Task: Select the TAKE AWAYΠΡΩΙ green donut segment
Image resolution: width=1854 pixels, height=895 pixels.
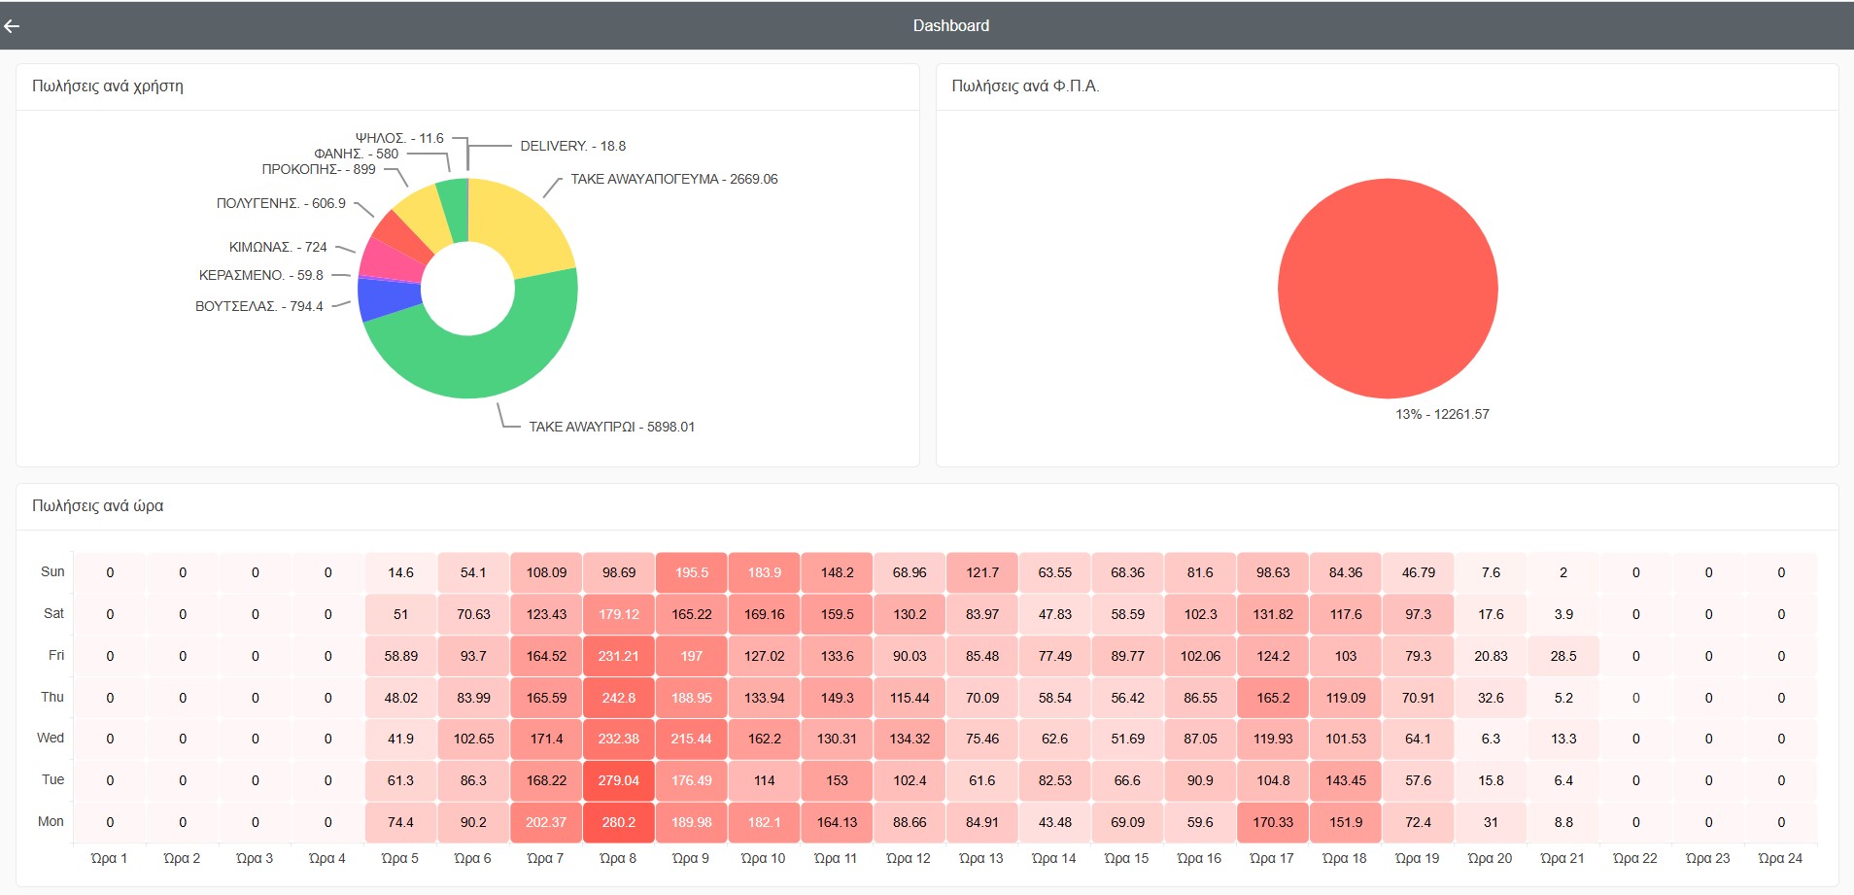Action: click(486, 350)
